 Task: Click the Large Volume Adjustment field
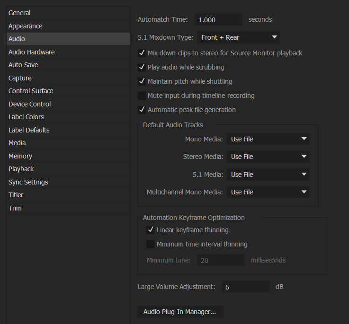246,287
